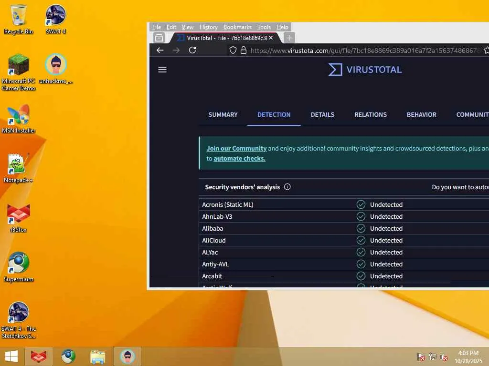Image resolution: width=489 pixels, height=366 pixels.
Task: Switch to r3dfox in the taskbar
Action: pyautogui.click(x=39, y=356)
